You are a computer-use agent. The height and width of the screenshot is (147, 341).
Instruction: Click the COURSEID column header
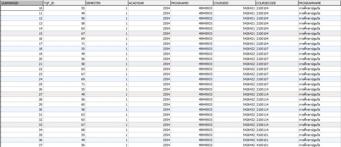(x=234, y=3)
